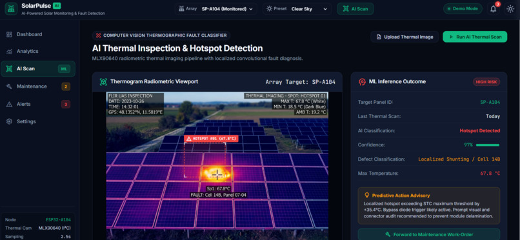
Task: Click the Alerts count badge 3
Action: pos(66,105)
